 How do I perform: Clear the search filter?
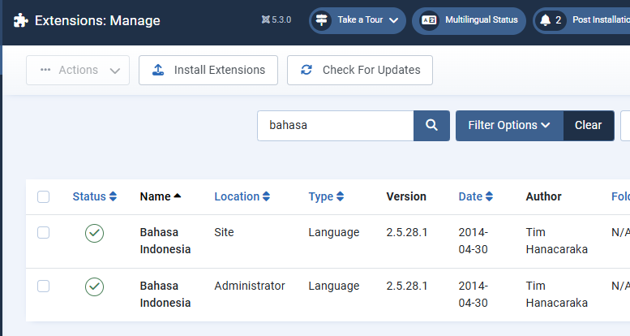click(588, 125)
